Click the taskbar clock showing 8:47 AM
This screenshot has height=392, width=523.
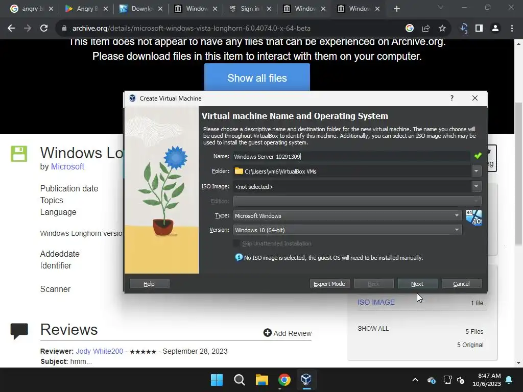click(487, 380)
